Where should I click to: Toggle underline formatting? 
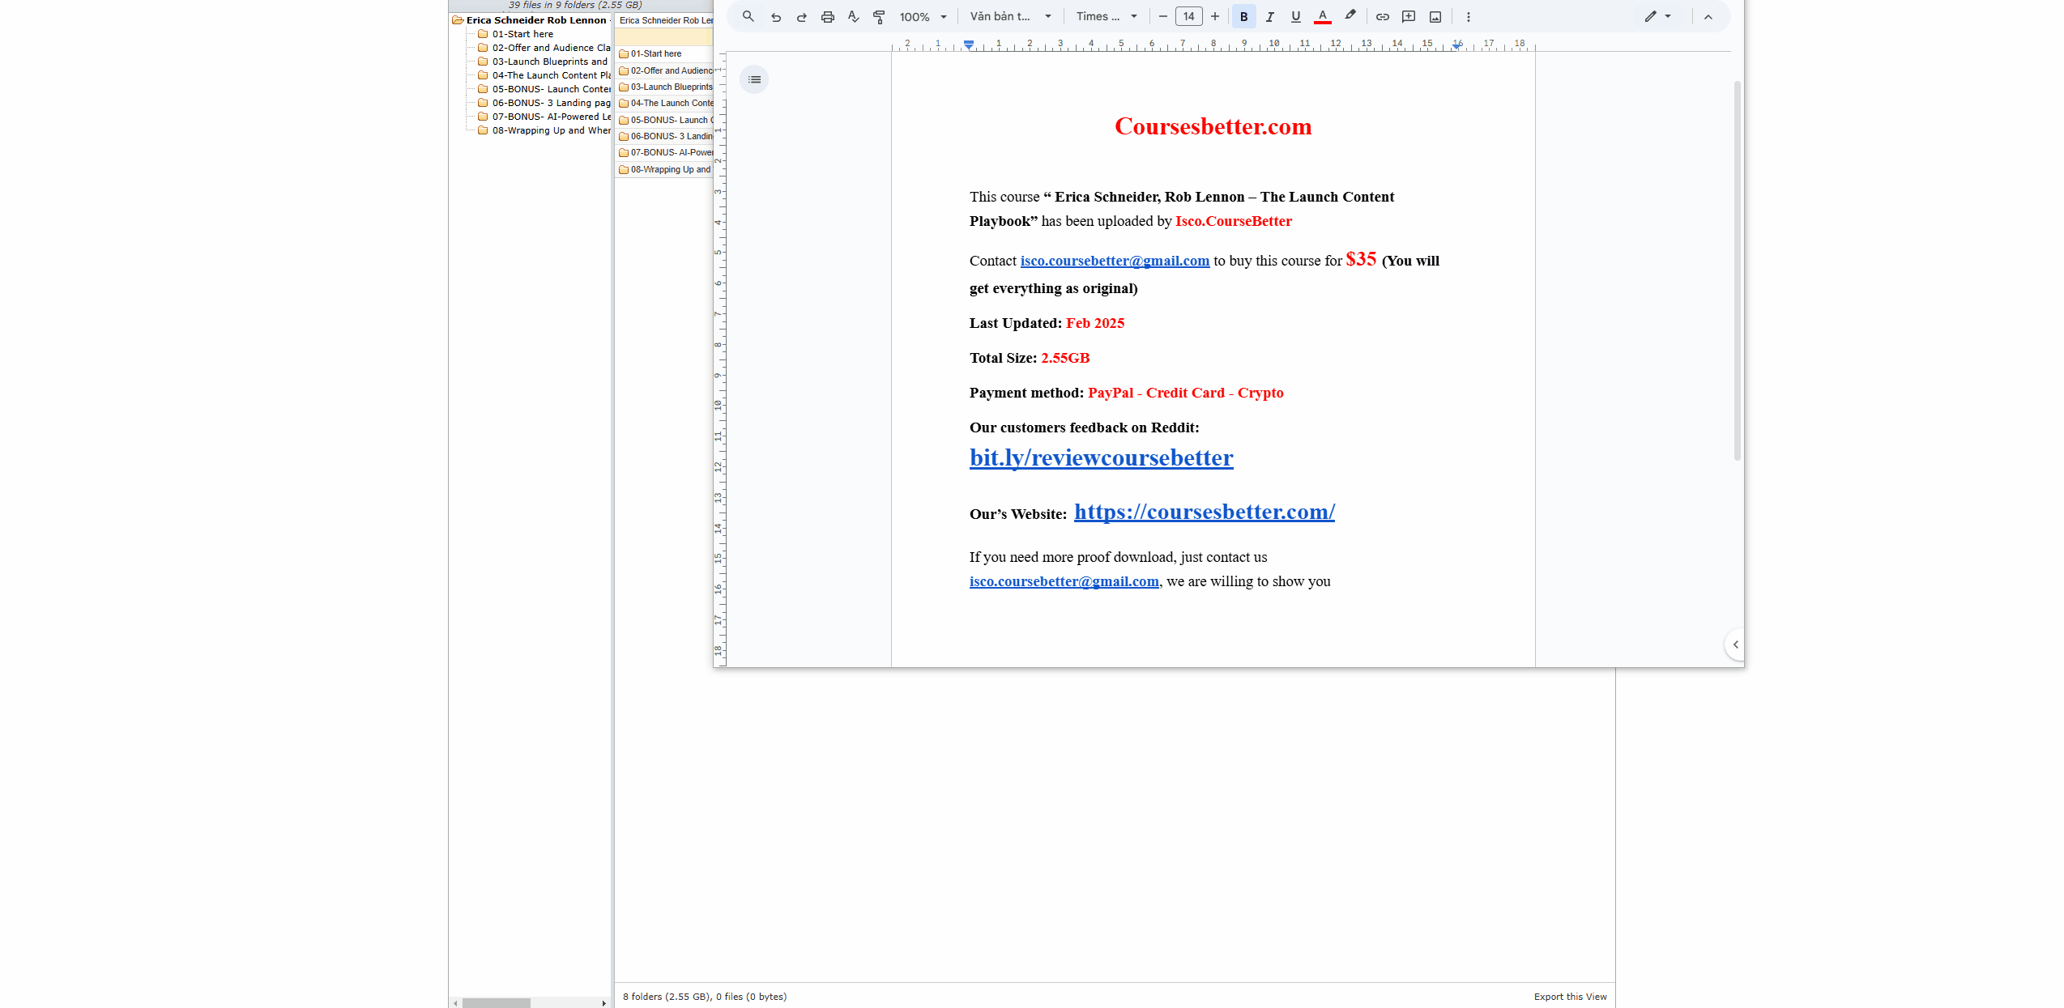(x=1295, y=16)
